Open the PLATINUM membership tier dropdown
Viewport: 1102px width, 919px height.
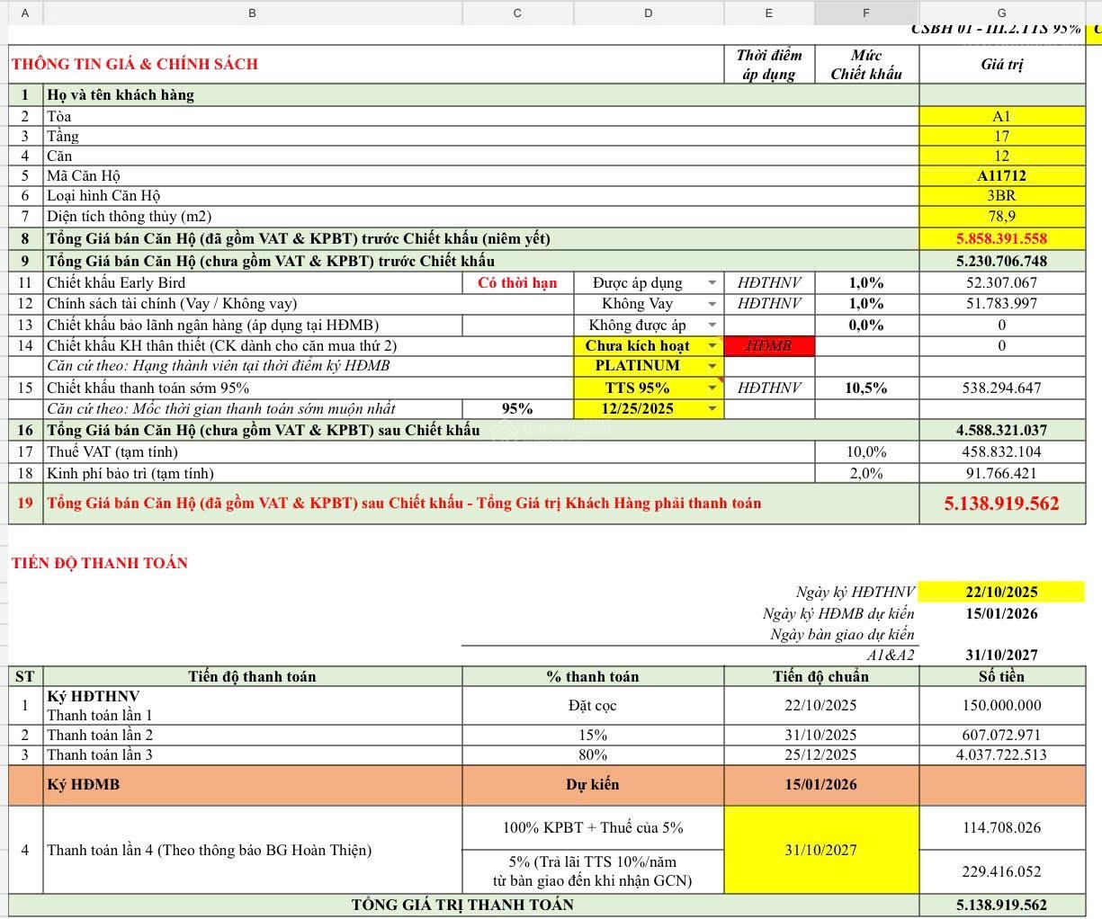click(x=712, y=366)
